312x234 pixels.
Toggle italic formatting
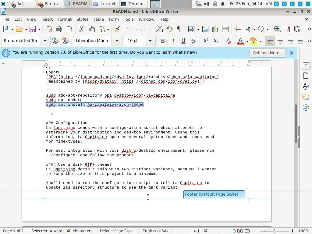coord(173,41)
